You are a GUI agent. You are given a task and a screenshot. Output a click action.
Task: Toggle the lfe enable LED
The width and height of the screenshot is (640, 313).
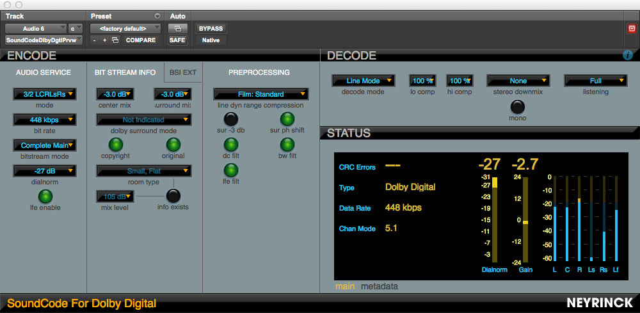45,197
